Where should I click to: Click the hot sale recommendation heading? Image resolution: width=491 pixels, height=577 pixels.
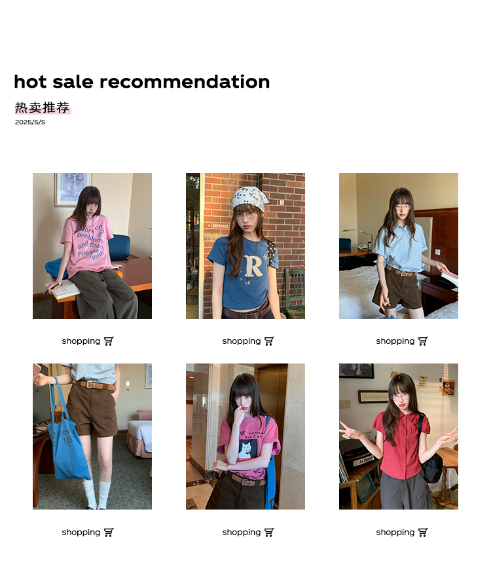pos(142,82)
